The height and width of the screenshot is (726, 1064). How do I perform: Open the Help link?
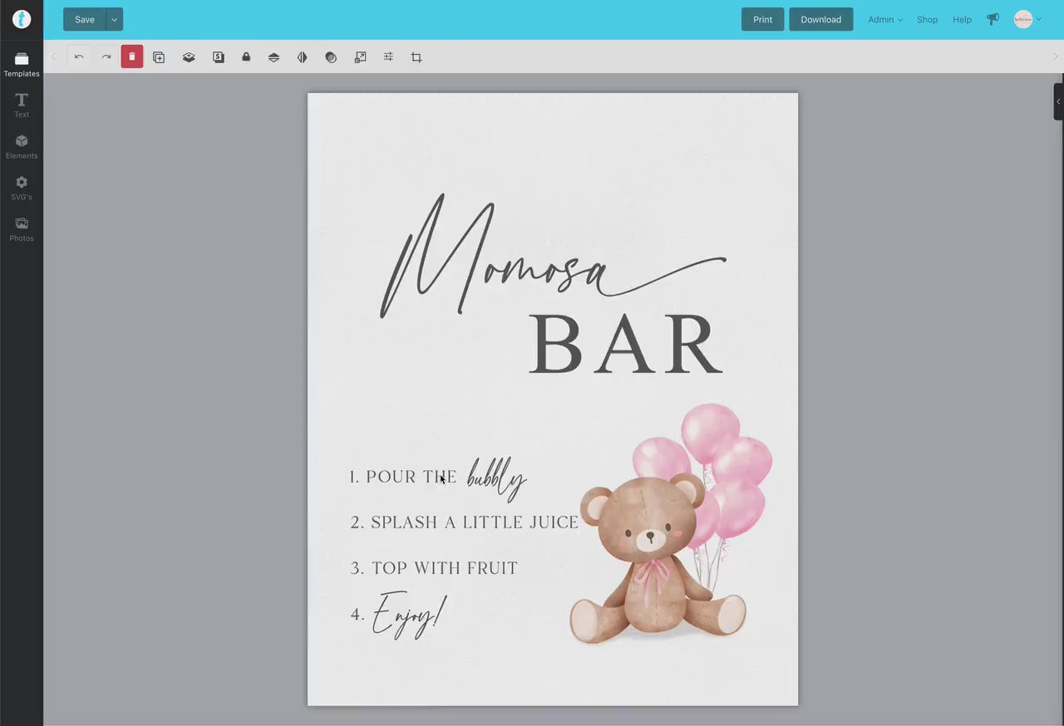point(962,19)
